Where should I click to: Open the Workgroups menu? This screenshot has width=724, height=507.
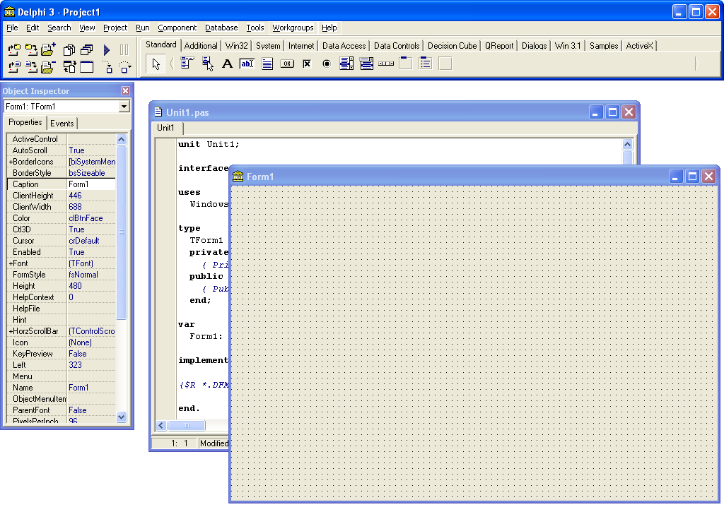(x=293, y=28)
